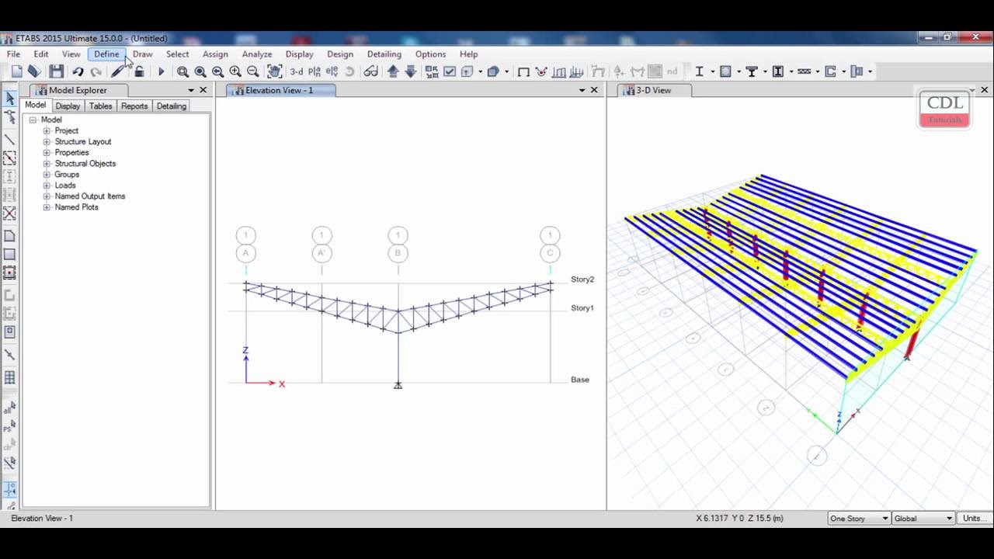Select the Draw Rectangular Floor tool
Image resolution: width=994 pixels, height=559 pixels.
click(x=10, y=254)
